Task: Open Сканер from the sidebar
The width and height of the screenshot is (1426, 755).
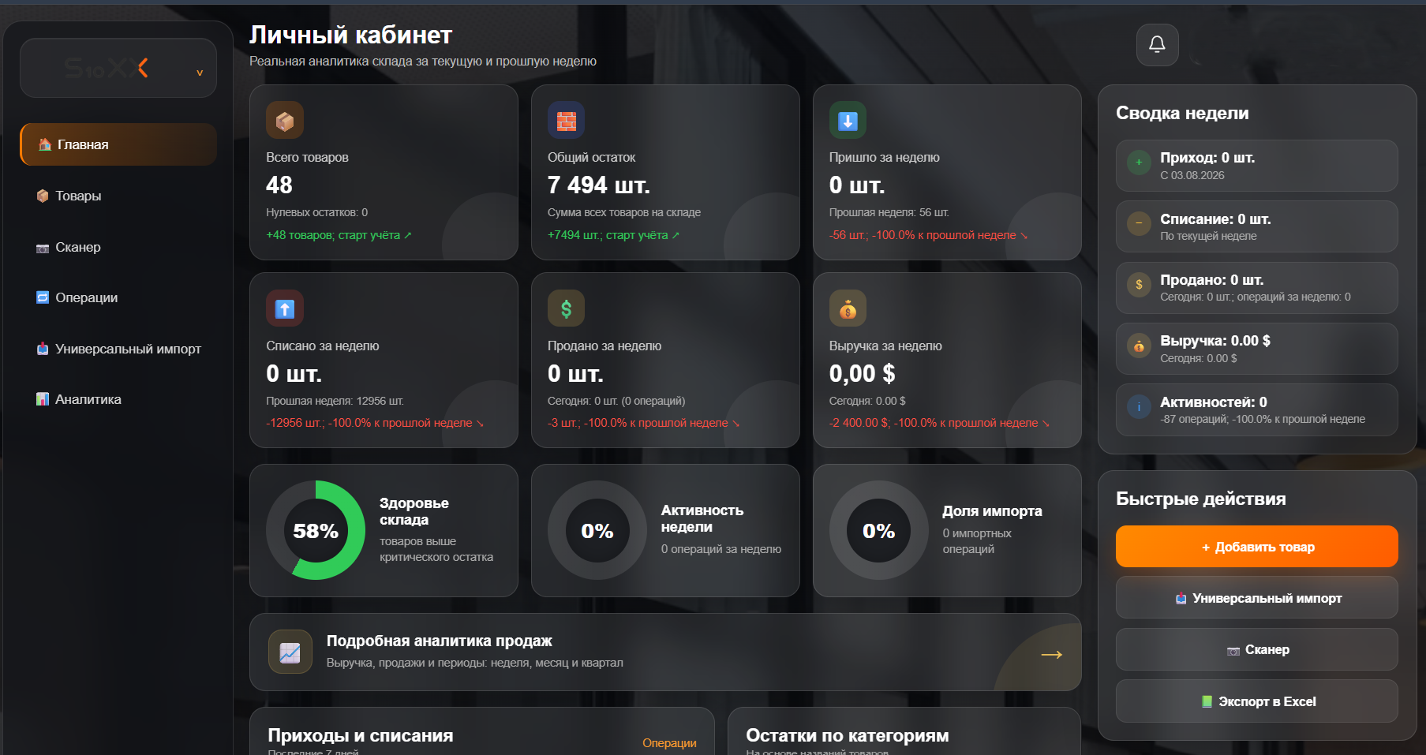Action: click(x=118, y=247)
